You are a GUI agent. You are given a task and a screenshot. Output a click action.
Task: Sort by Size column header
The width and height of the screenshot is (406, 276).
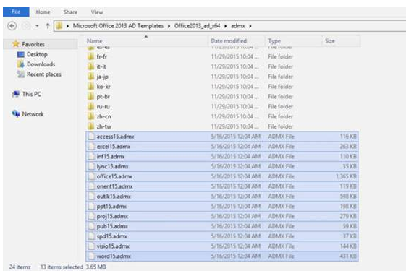click(330, 41)
